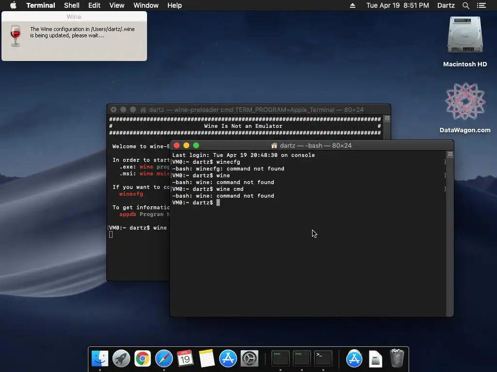Click red 'winecfg' text in back terminal
This screenshot has width=497, height=372.
[131, 194]
